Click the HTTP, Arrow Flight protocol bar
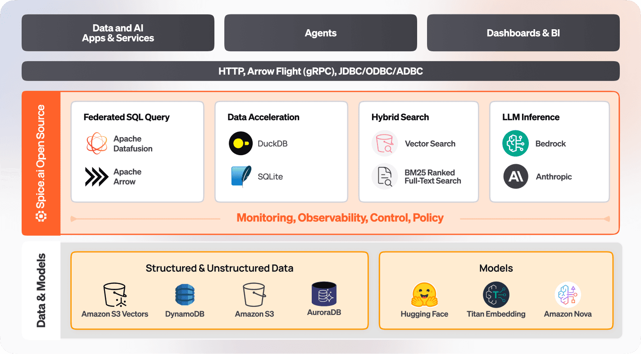The height and width of the screenshot is (354, 641). point(320,71)
